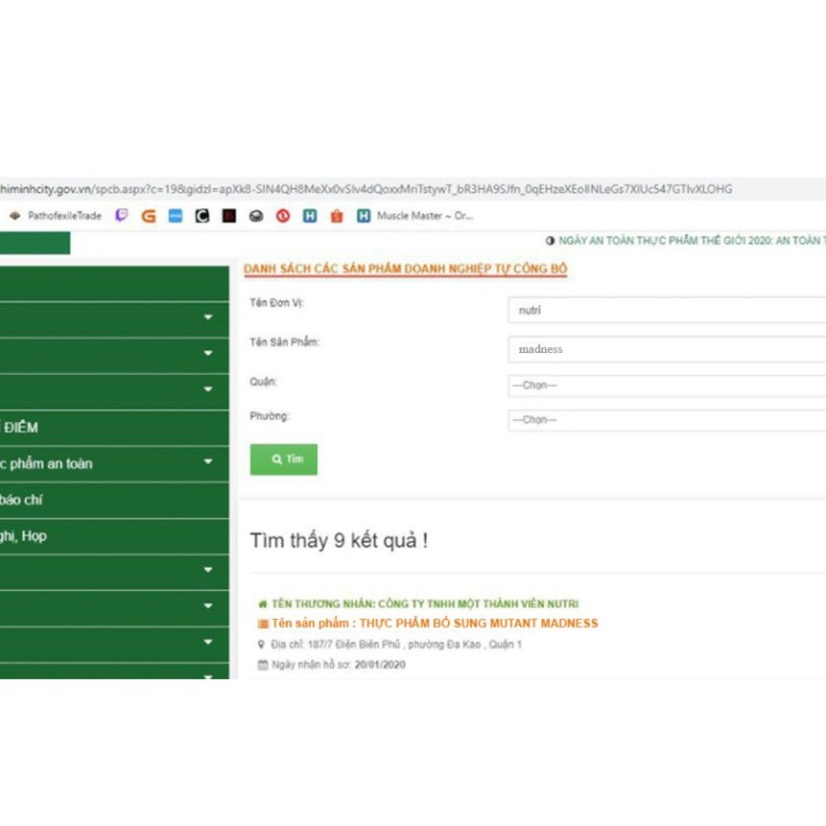Image resolution: width=826 pixels, height=826 pixels.
Task: Click the red circular bookmark icon
Action: [283, 216]
